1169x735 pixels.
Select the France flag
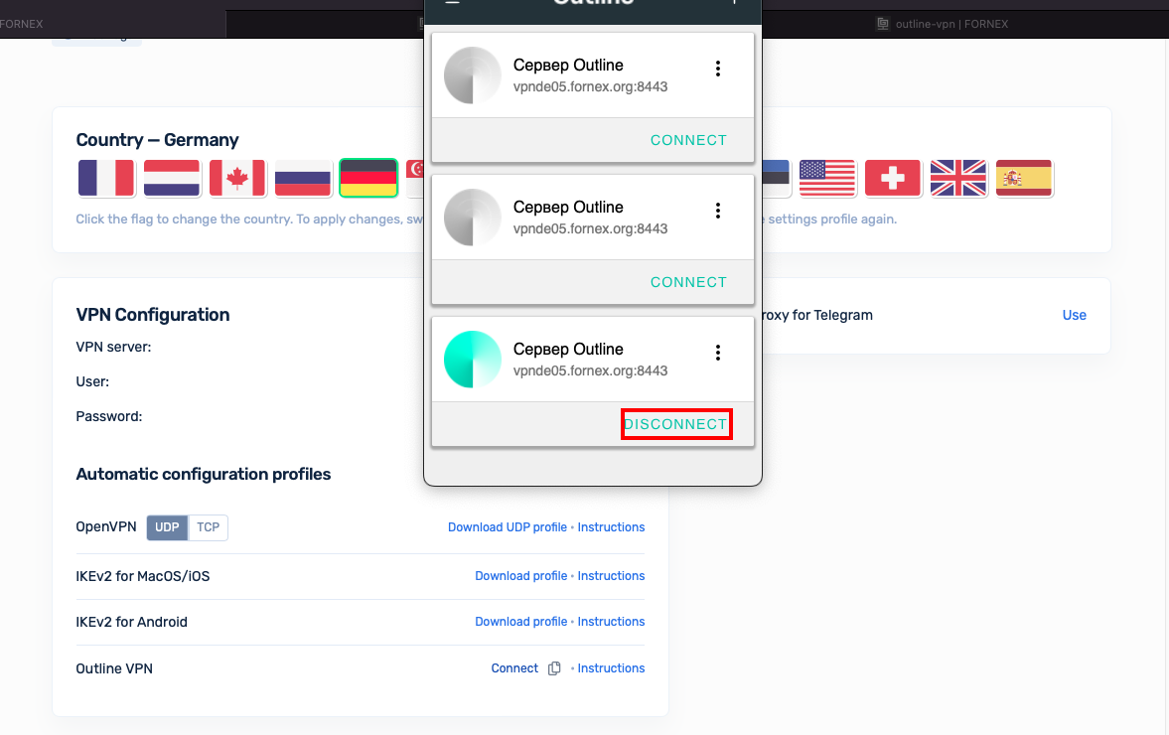[x=106, y=178]
